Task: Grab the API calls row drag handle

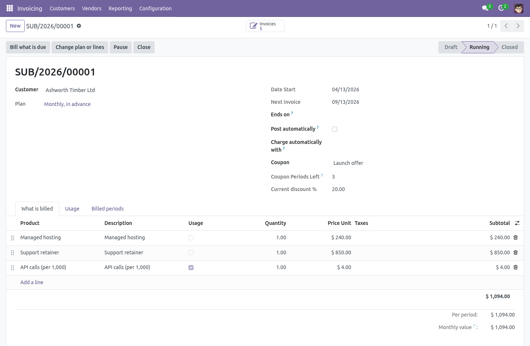Action: (13, 268)
